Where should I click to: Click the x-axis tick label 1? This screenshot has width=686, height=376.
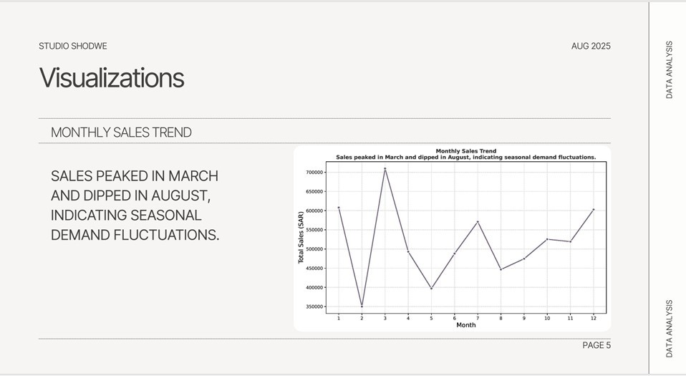coord(339,318)
